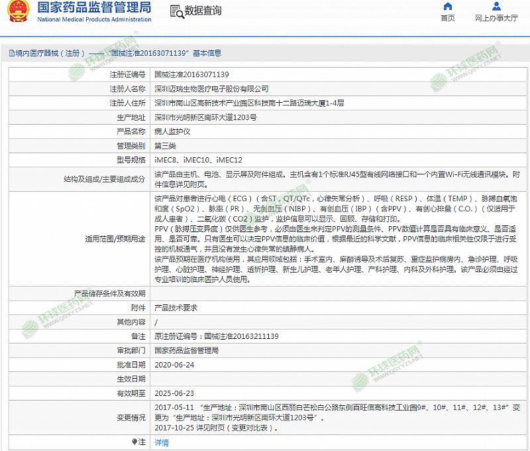
Task: Open the 首页 navigation label
Action: (x=448, y=19)
